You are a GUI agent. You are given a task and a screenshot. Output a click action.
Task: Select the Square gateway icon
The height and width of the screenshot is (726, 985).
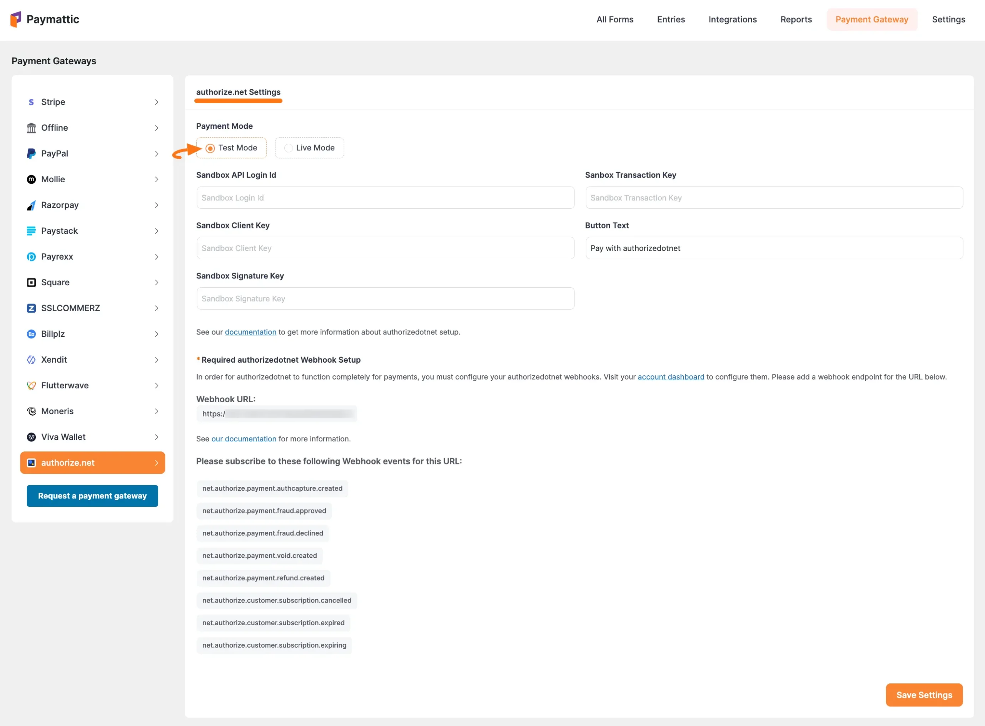31,282
